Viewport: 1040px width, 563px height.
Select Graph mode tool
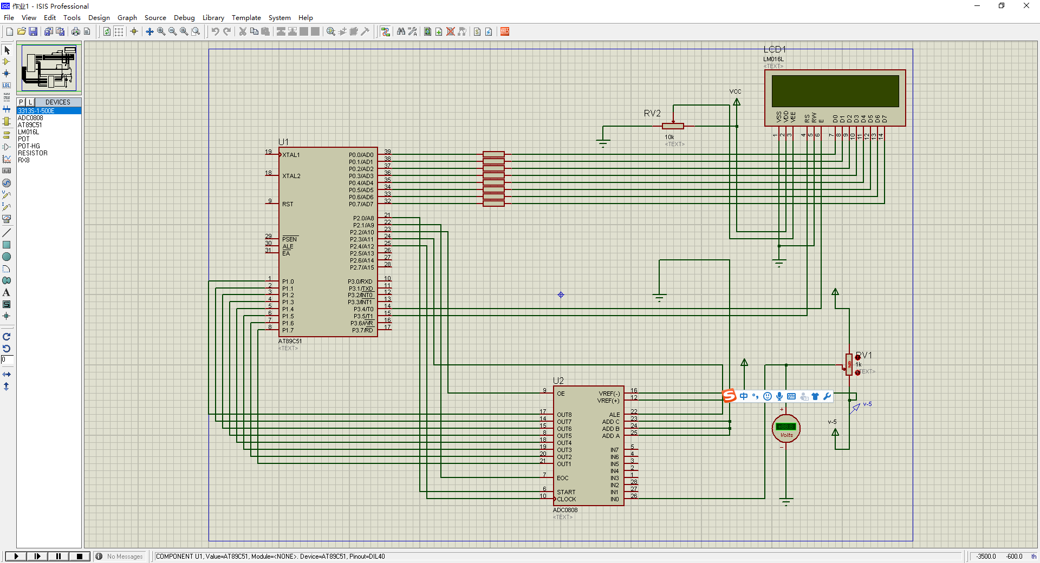6,159
